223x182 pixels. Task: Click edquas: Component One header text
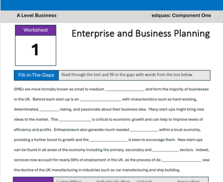click(x=181, y=15)
